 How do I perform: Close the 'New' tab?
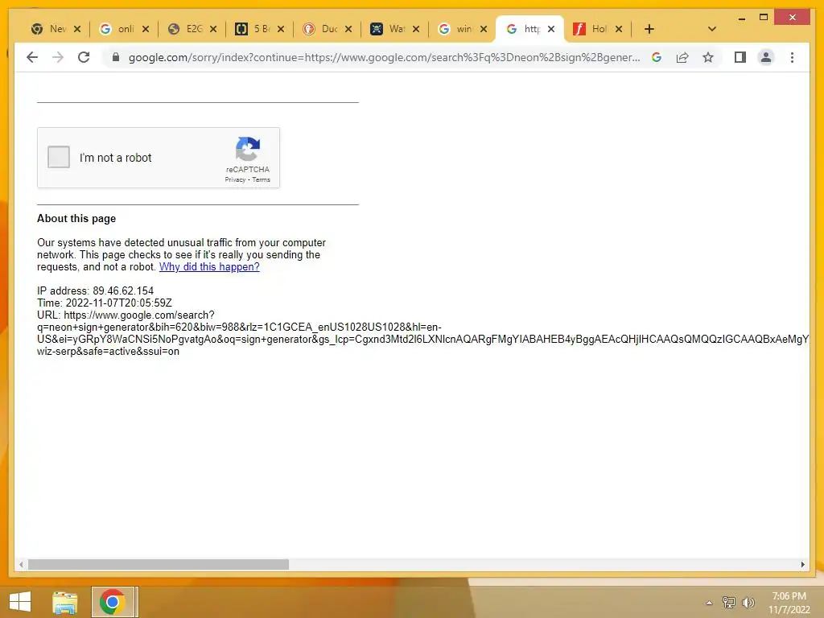pyautogui.click(x=77, y=29)
